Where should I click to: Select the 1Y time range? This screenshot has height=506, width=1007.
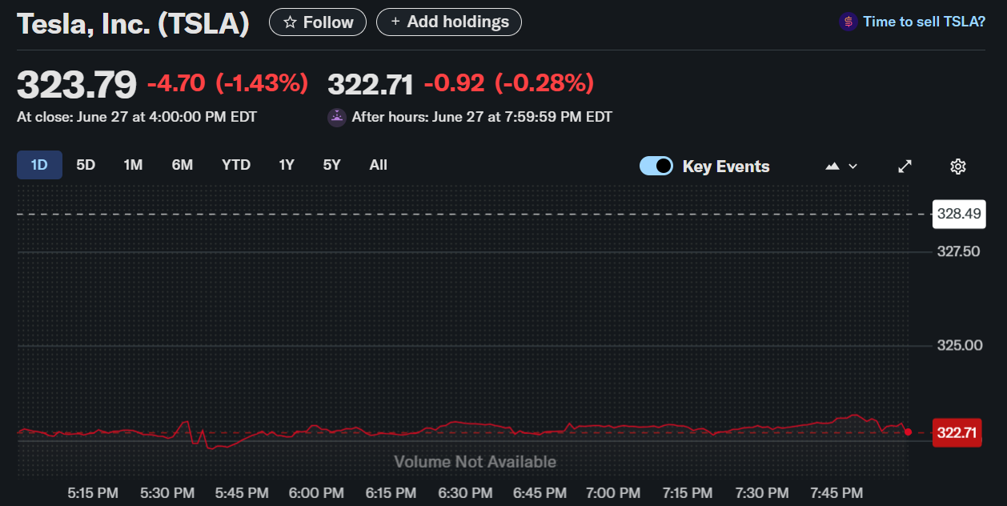coord(287,165)
